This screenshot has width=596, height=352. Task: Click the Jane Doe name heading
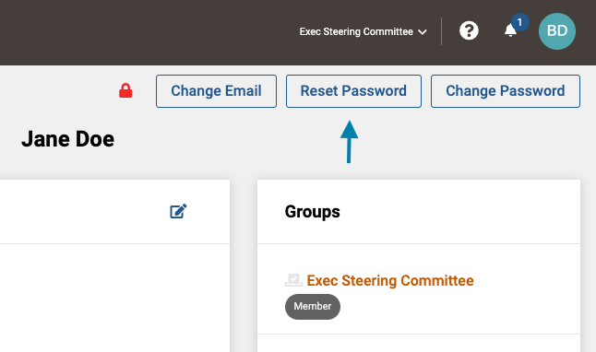pos(67,139)
